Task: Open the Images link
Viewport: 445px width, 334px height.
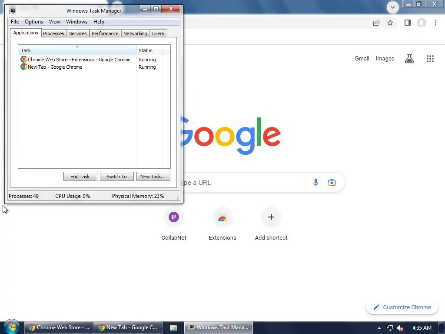Action: coord(385,59)
